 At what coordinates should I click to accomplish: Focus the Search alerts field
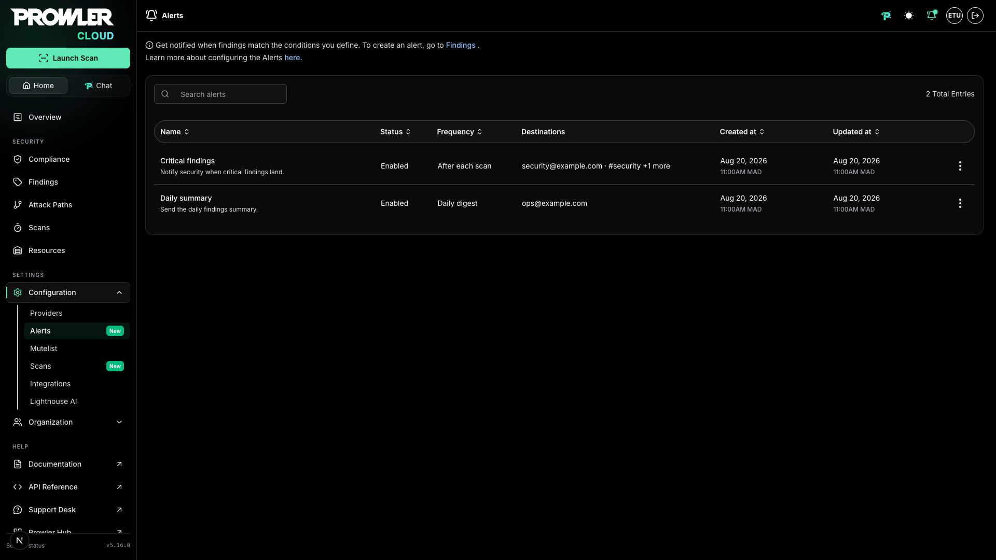(220, 94)
